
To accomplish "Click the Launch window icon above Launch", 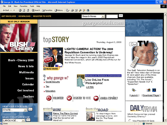I will point(134,90).
